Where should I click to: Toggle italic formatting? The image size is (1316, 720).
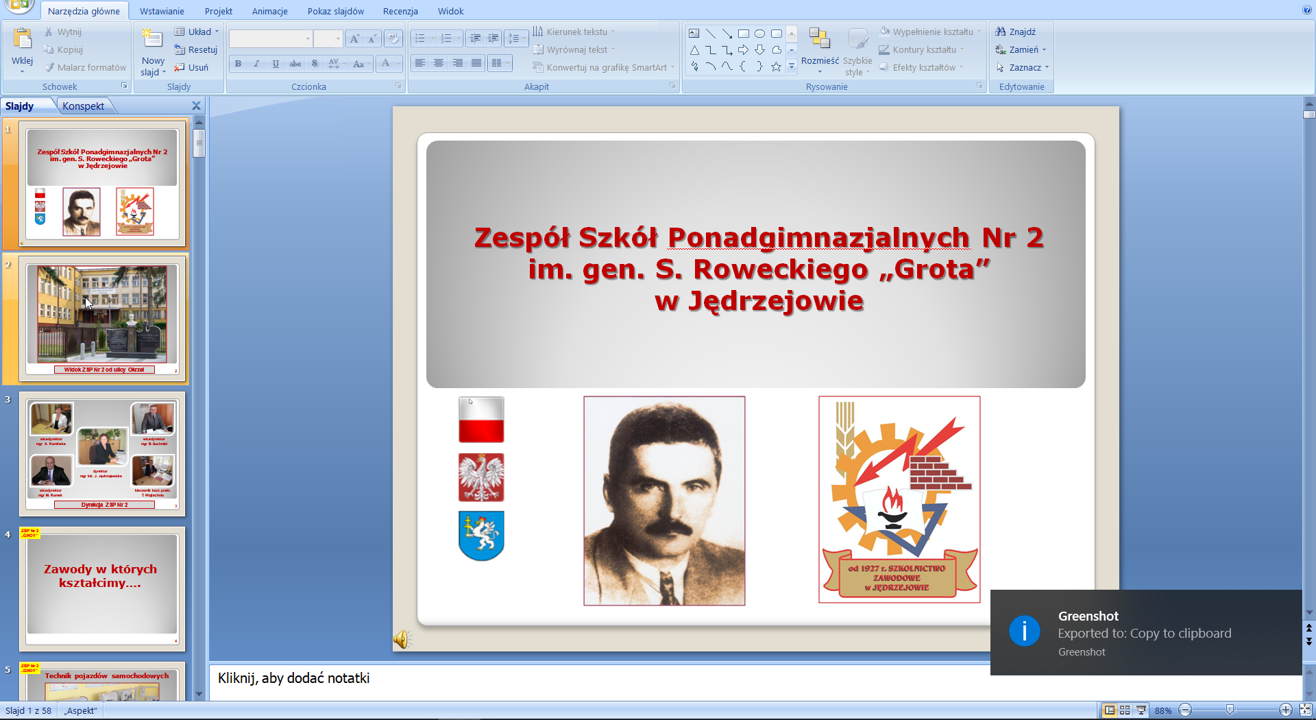point(256,64)
